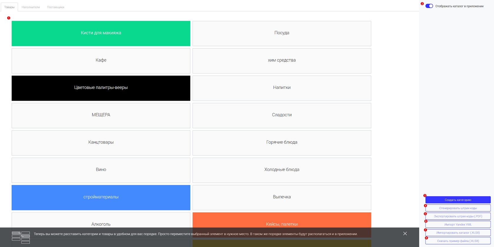Open the Кисти для макияжа category
Screen dimensions: 494x247
point(101,33)
